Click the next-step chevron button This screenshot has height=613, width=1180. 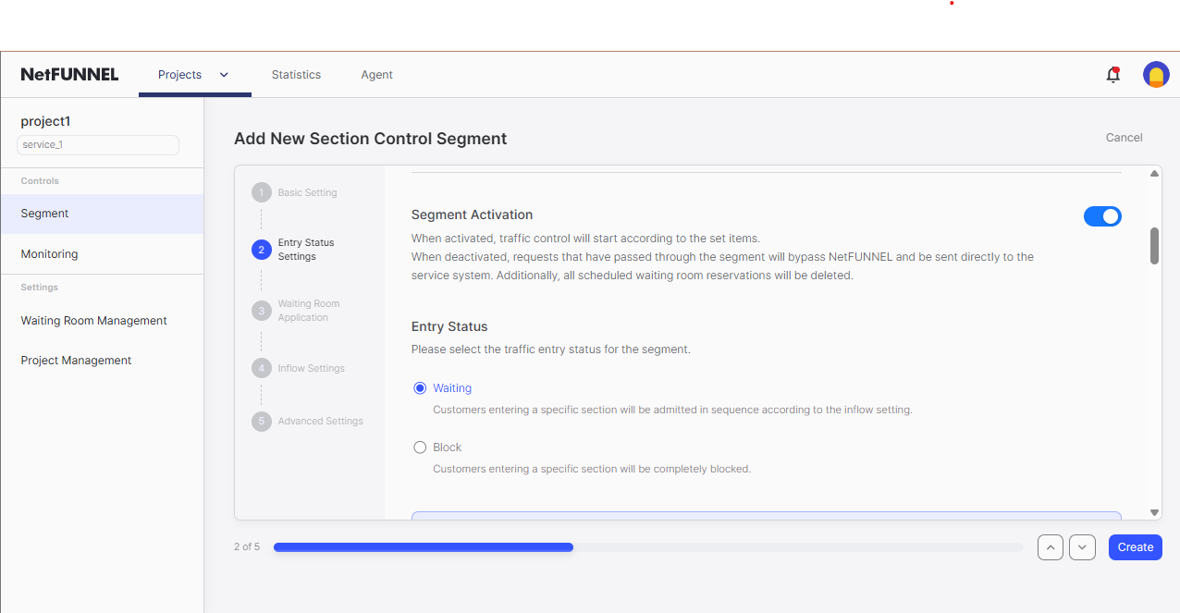coord(1082,546)
